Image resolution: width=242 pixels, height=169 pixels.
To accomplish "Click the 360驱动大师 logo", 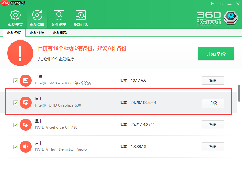I will pyautogui.click(x=217, y=18).
